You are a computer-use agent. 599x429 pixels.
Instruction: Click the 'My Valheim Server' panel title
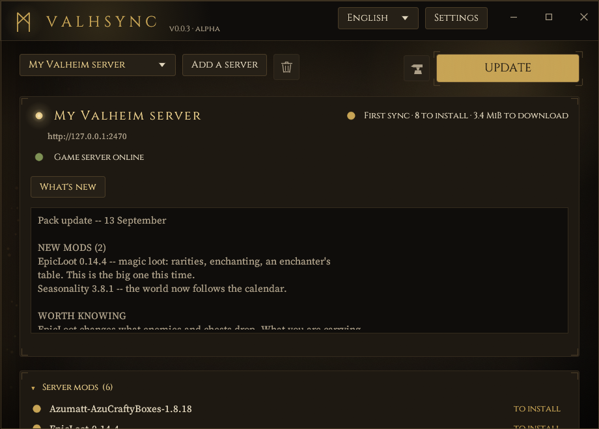[128, 116]
